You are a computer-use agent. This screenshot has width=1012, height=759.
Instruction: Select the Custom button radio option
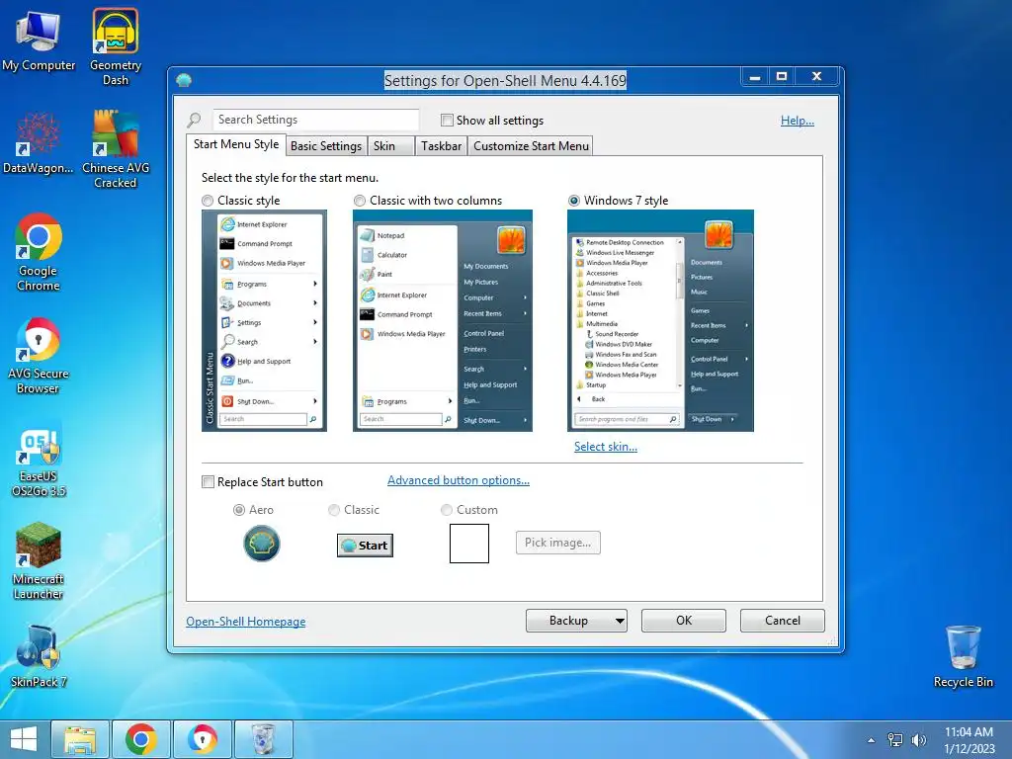click(x=446, y=510)
